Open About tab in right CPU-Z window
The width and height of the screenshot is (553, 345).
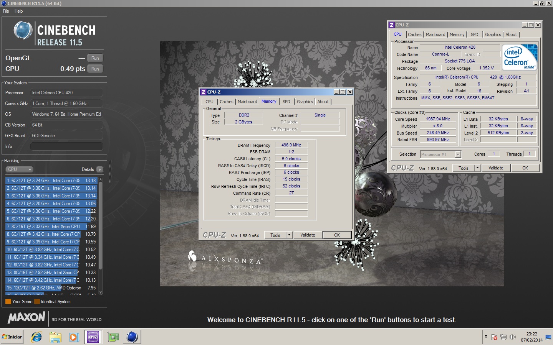tap(511, 34)
